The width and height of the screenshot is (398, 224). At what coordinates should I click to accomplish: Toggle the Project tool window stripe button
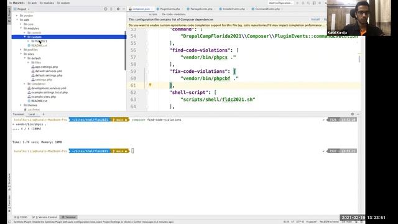tap(9, 16)
